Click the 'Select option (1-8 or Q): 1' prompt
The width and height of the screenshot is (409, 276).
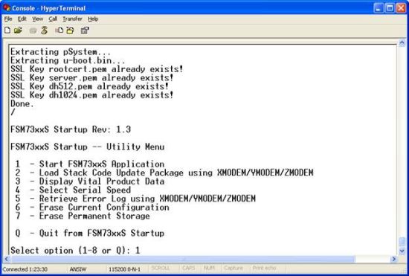click(75, 251)
